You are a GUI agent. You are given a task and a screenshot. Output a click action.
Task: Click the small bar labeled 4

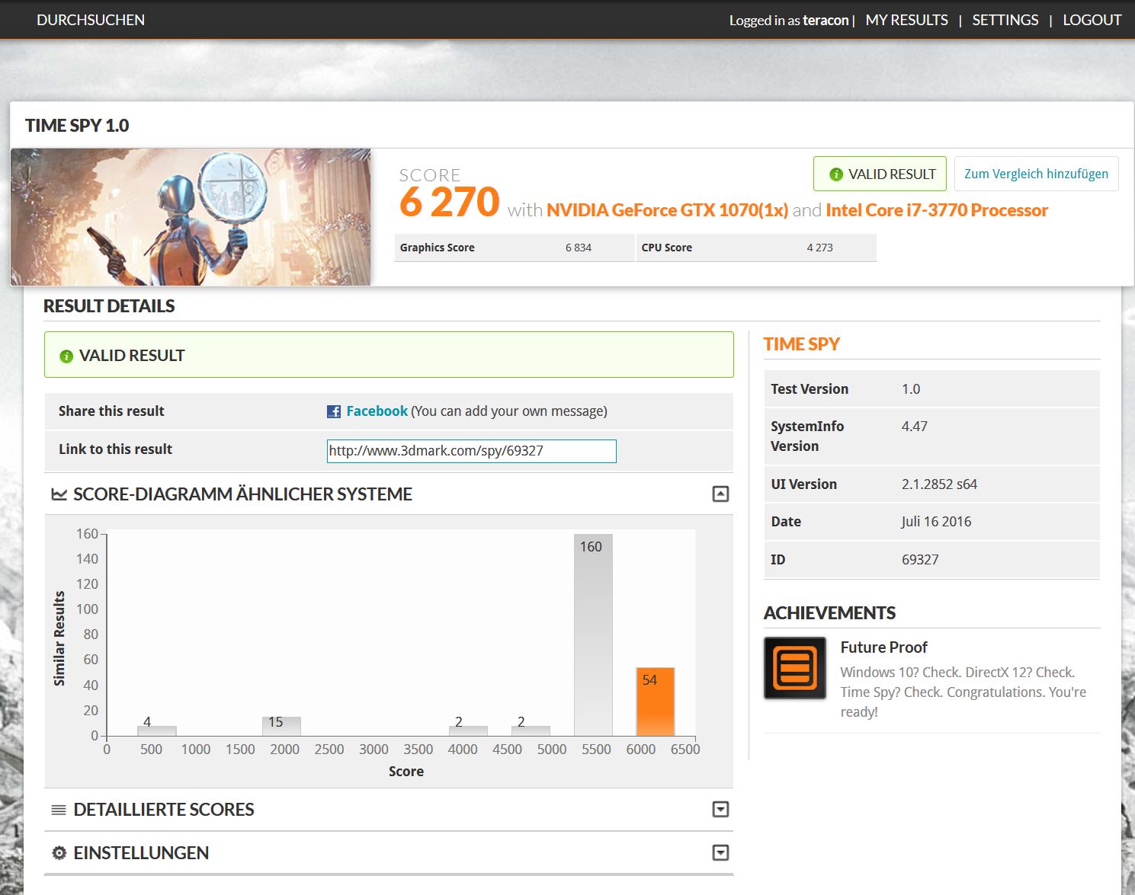[157, 730]
